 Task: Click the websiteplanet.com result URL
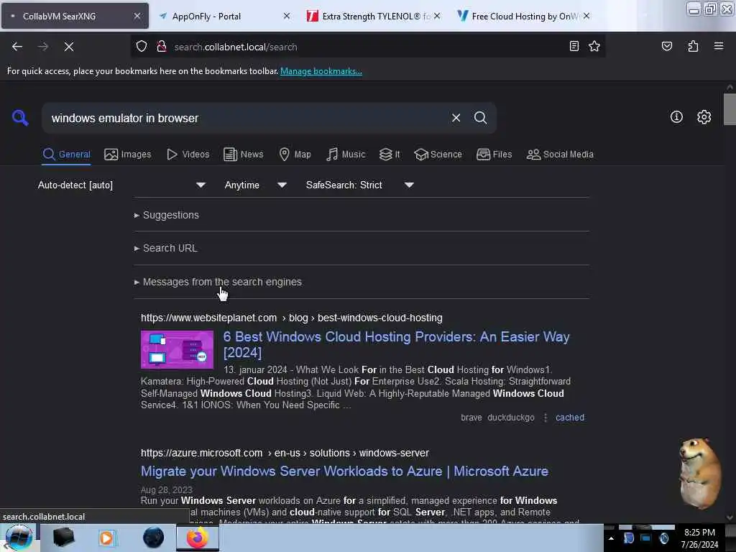(292, 318)
